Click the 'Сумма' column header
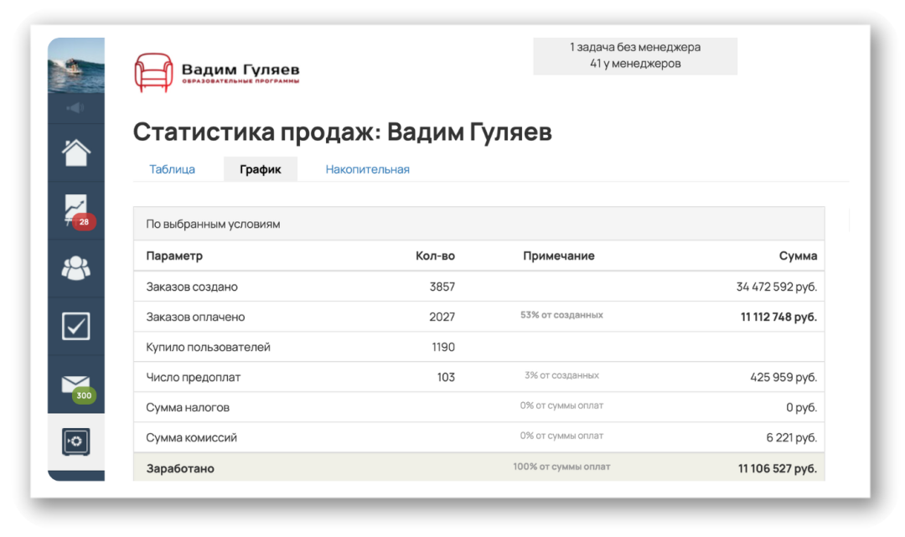905x537 pixels. pyautogui.click(x=797, y=256)
